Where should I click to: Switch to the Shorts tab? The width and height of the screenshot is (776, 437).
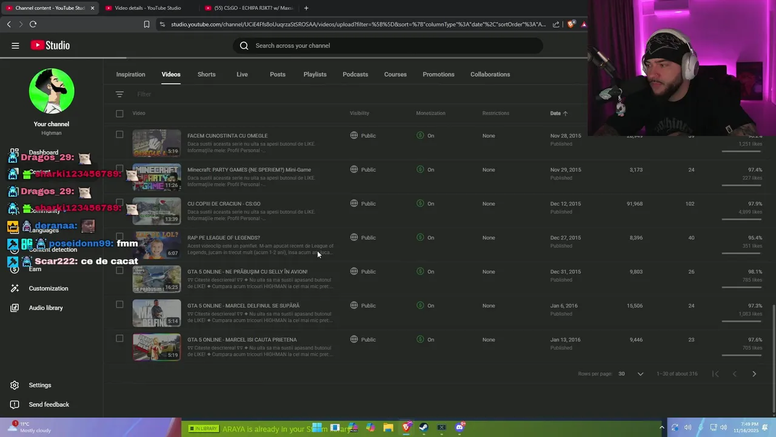(206, 75)
